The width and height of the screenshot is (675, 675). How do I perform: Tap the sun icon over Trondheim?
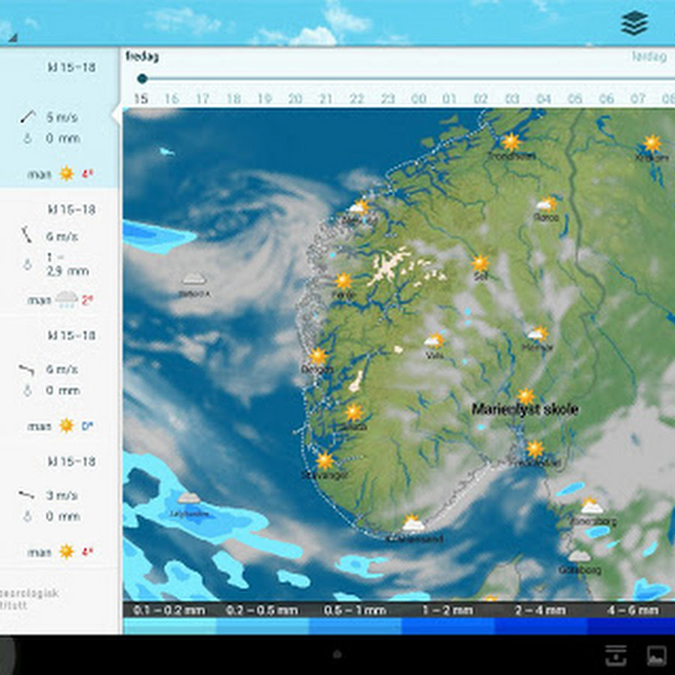(x=511, y=142)
